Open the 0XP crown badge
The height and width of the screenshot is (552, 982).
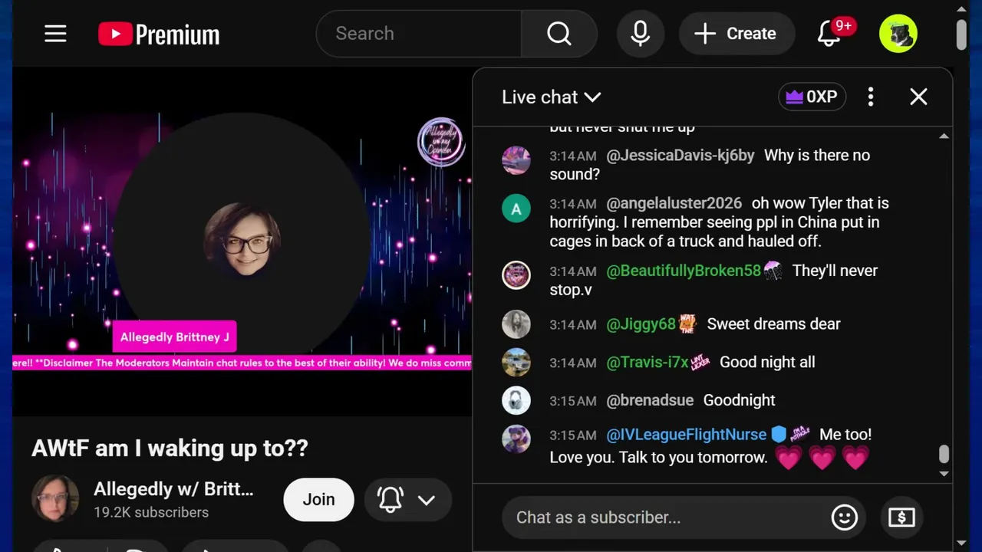click(x=812, y=97)
